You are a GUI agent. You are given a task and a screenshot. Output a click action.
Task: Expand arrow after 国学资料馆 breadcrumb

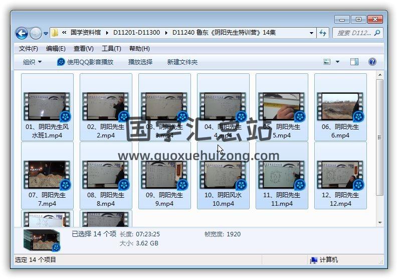pos(107,33)
